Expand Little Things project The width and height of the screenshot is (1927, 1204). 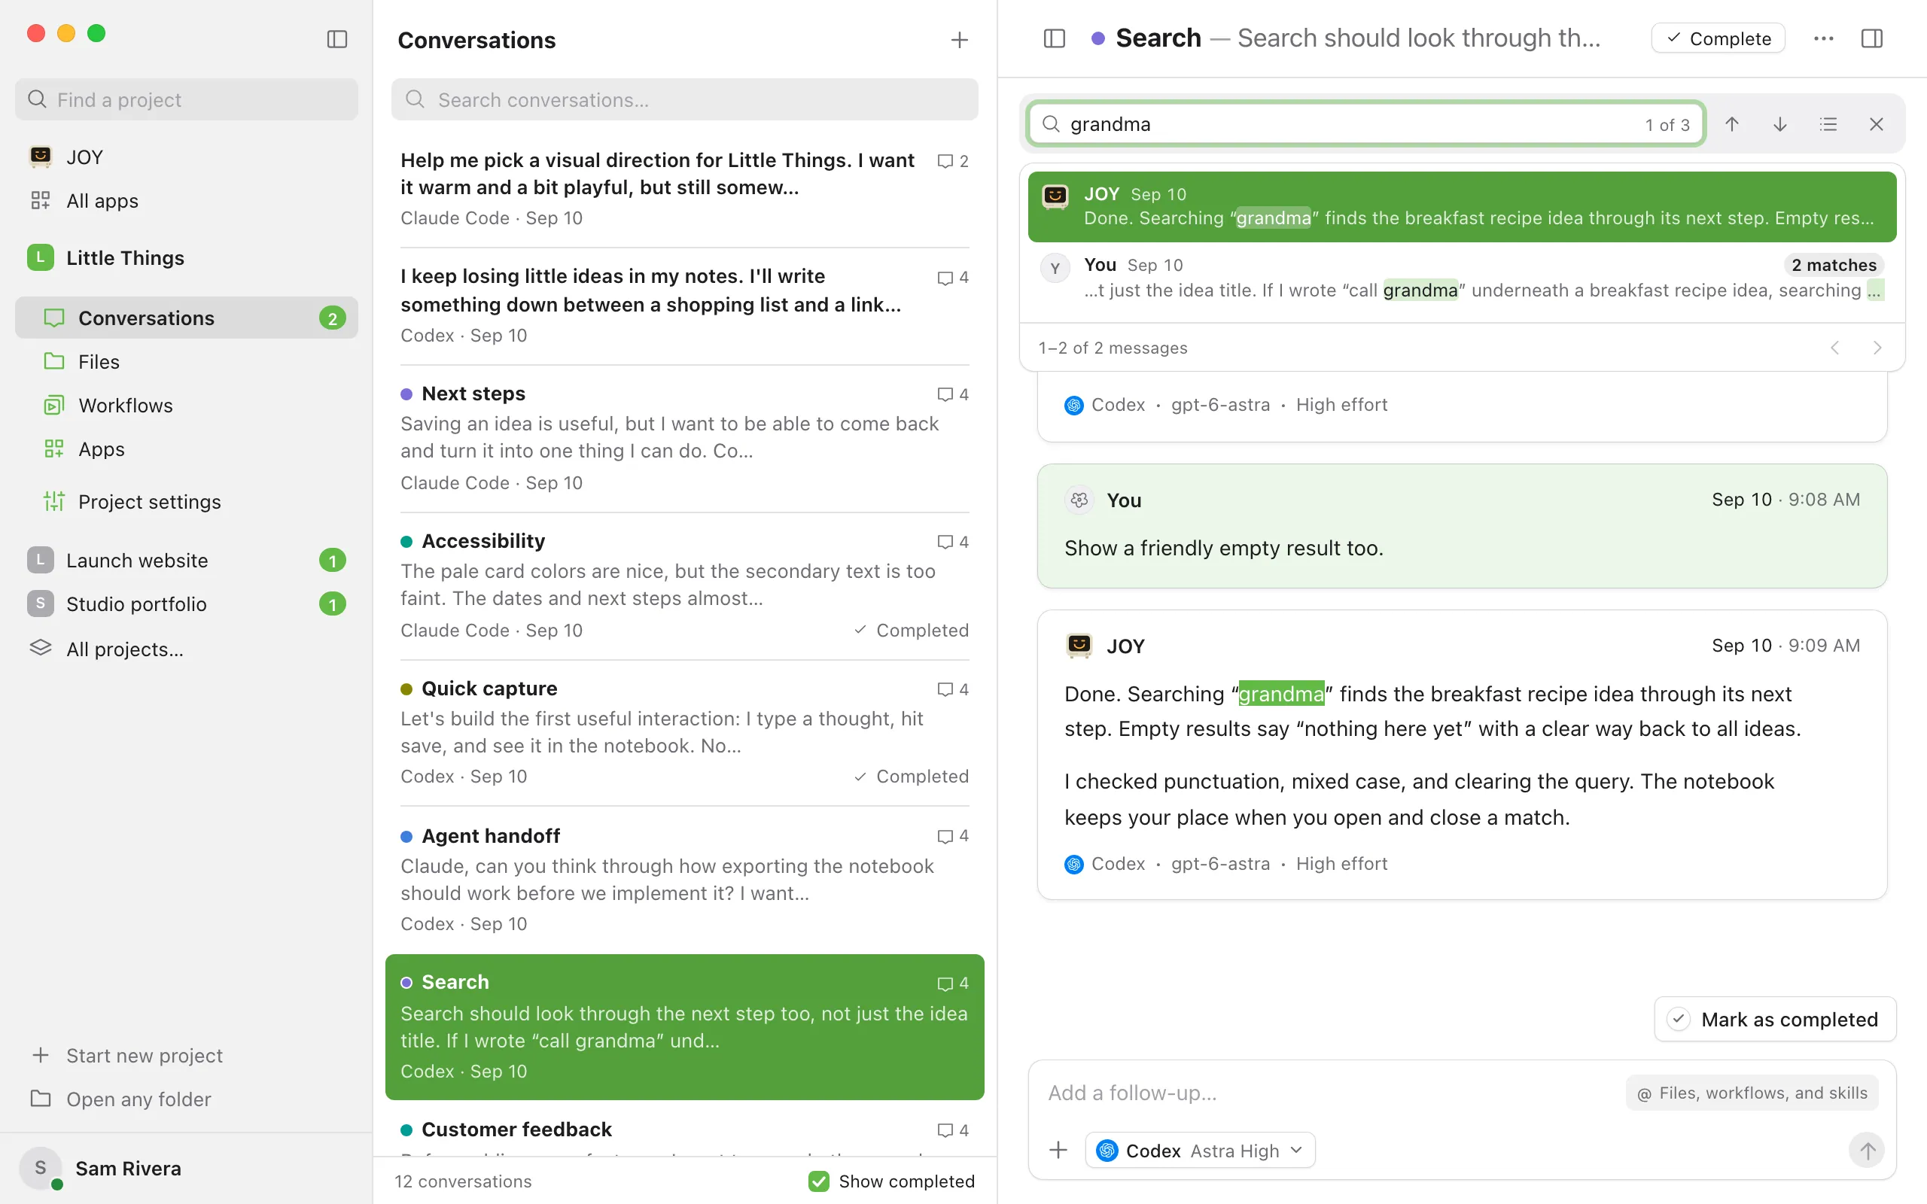[187, 258]
